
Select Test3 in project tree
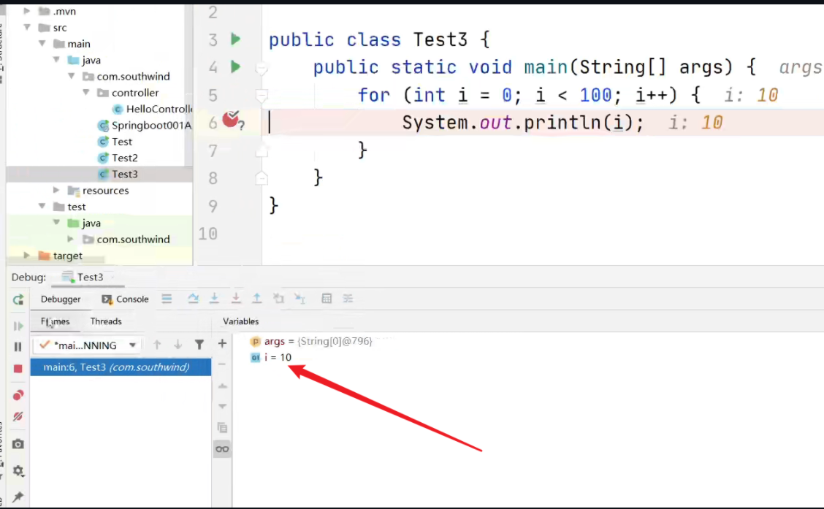click(118, 174)
